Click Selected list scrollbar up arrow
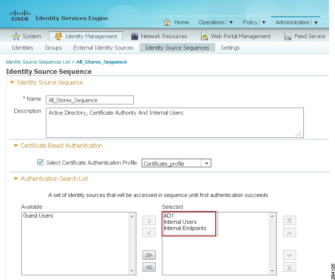This screenshot has height=280, width=335. pos(272,216)
